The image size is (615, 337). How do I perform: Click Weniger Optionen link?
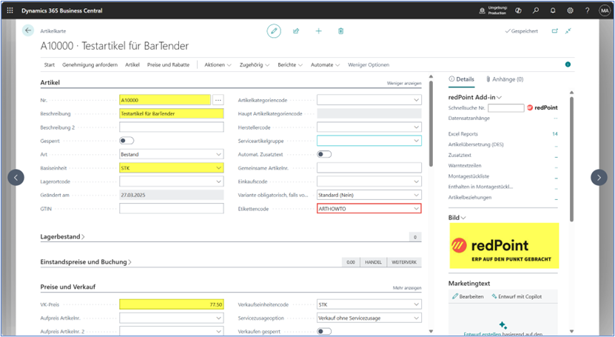point(368,65)
